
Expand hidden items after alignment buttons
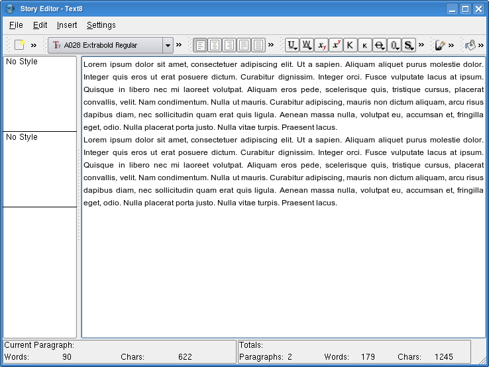(271, 45)
